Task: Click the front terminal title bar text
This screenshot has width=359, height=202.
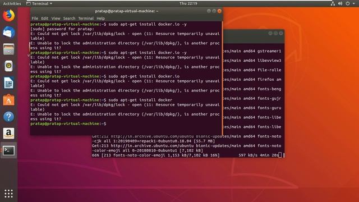Action: 127,11
